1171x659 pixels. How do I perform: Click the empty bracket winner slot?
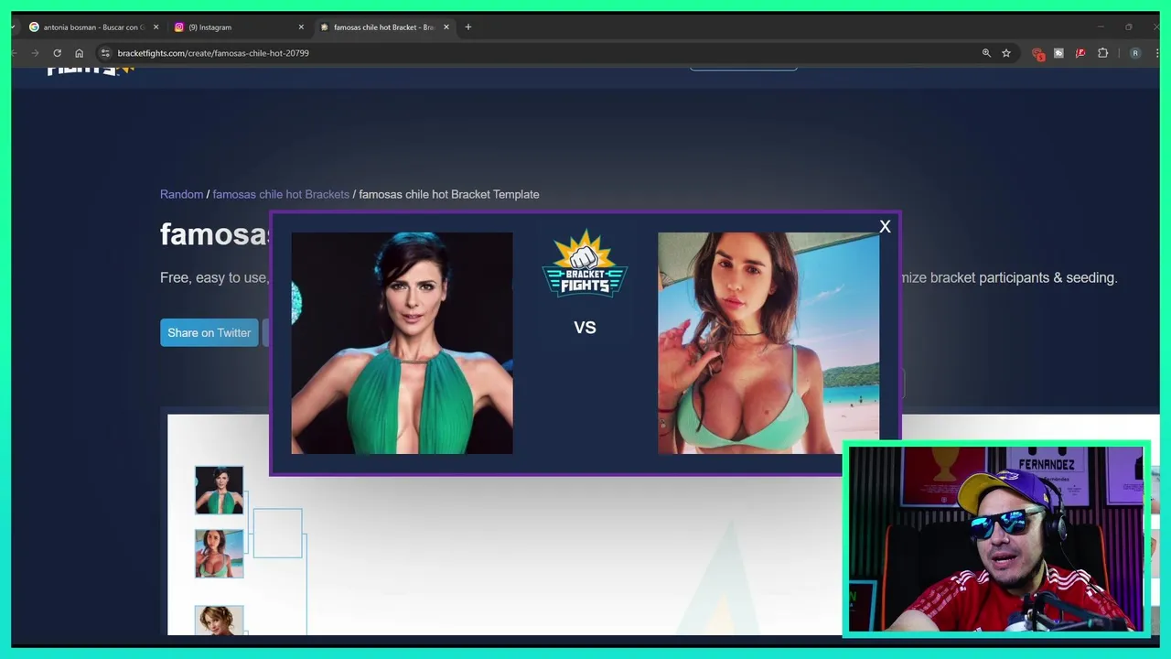coord(277,533)
